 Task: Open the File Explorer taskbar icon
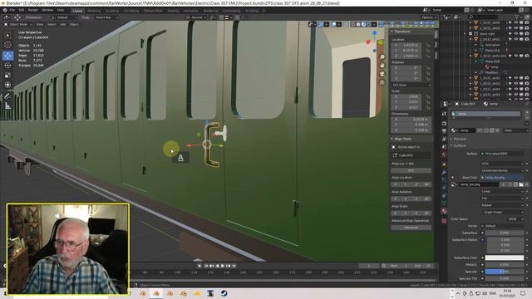pos(197,293)
